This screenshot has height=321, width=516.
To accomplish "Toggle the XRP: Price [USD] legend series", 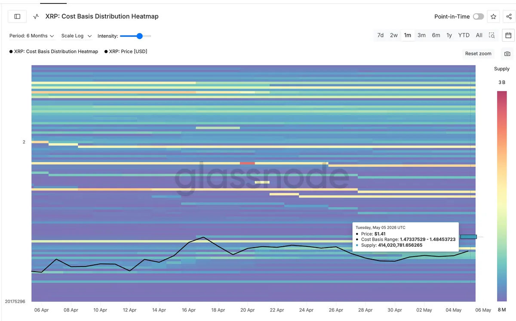I will [x=126, y=51].
